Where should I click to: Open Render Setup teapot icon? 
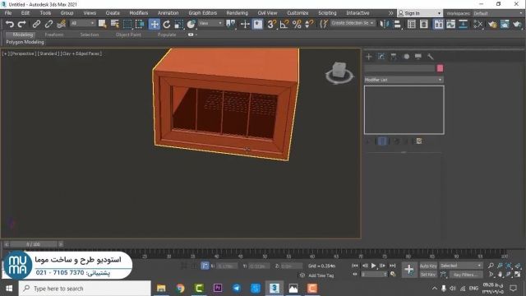pyautogui.click(x=492, y=24)
